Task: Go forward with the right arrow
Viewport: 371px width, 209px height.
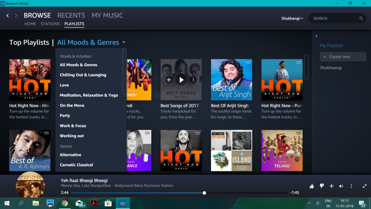Action: (16, 16)
